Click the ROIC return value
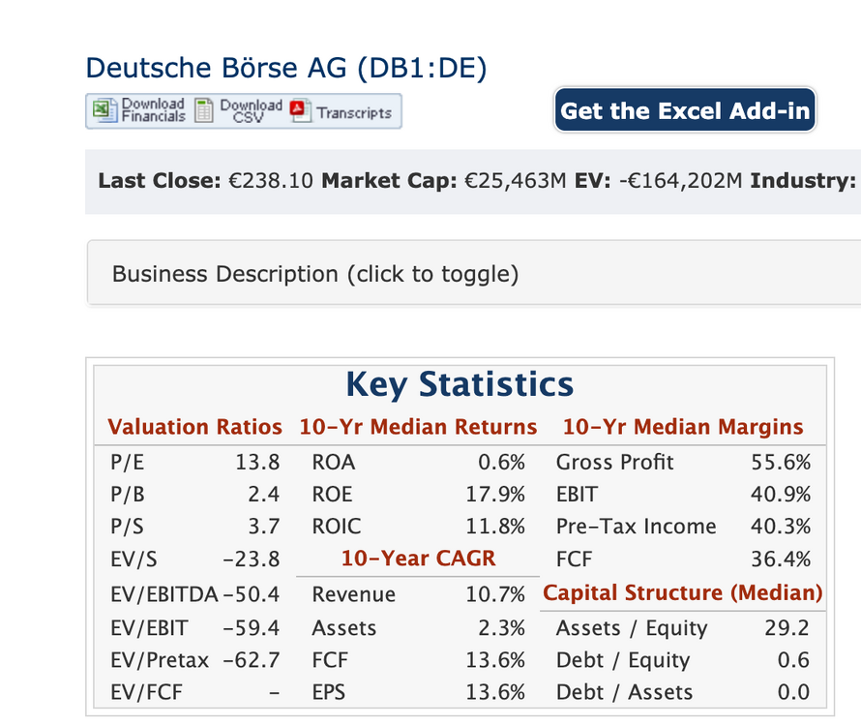The height and width of the screenshot is (726, 861). click(495, 527)
